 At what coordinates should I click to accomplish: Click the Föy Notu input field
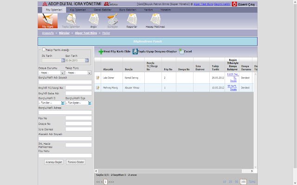(65, 155)
